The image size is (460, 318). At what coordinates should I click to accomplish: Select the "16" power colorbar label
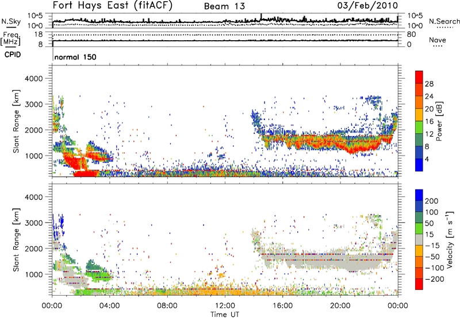point(429,122)
